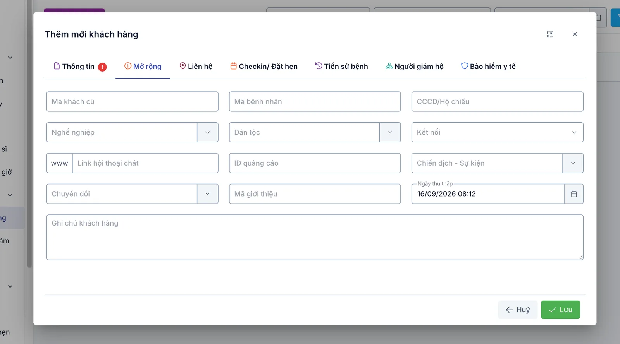Focus the Mã bệnh nhân input

(x=315, y=102)
